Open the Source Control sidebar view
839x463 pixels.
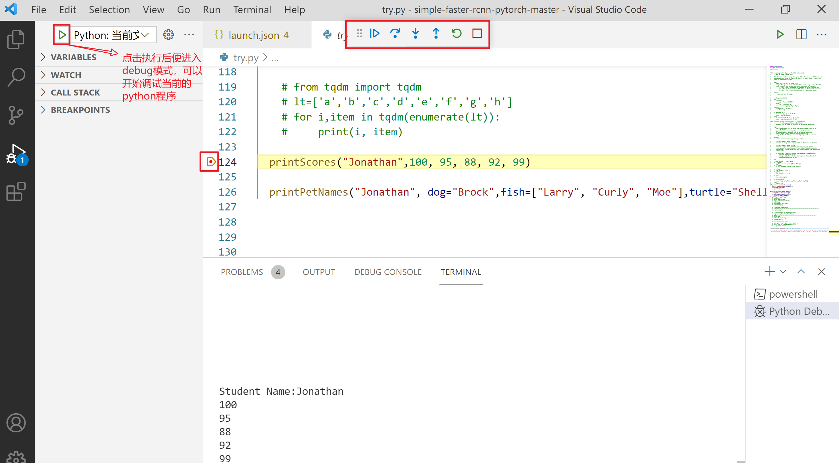tap(16, 115)
